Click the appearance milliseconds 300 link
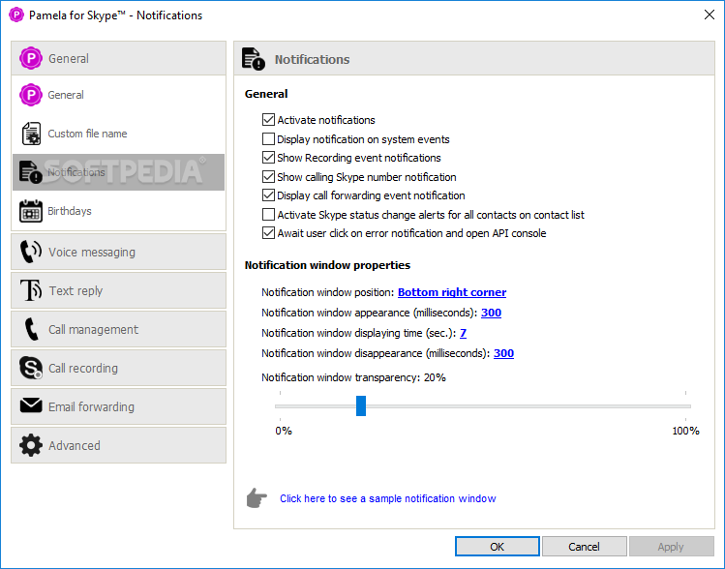 tap(491, 313)
